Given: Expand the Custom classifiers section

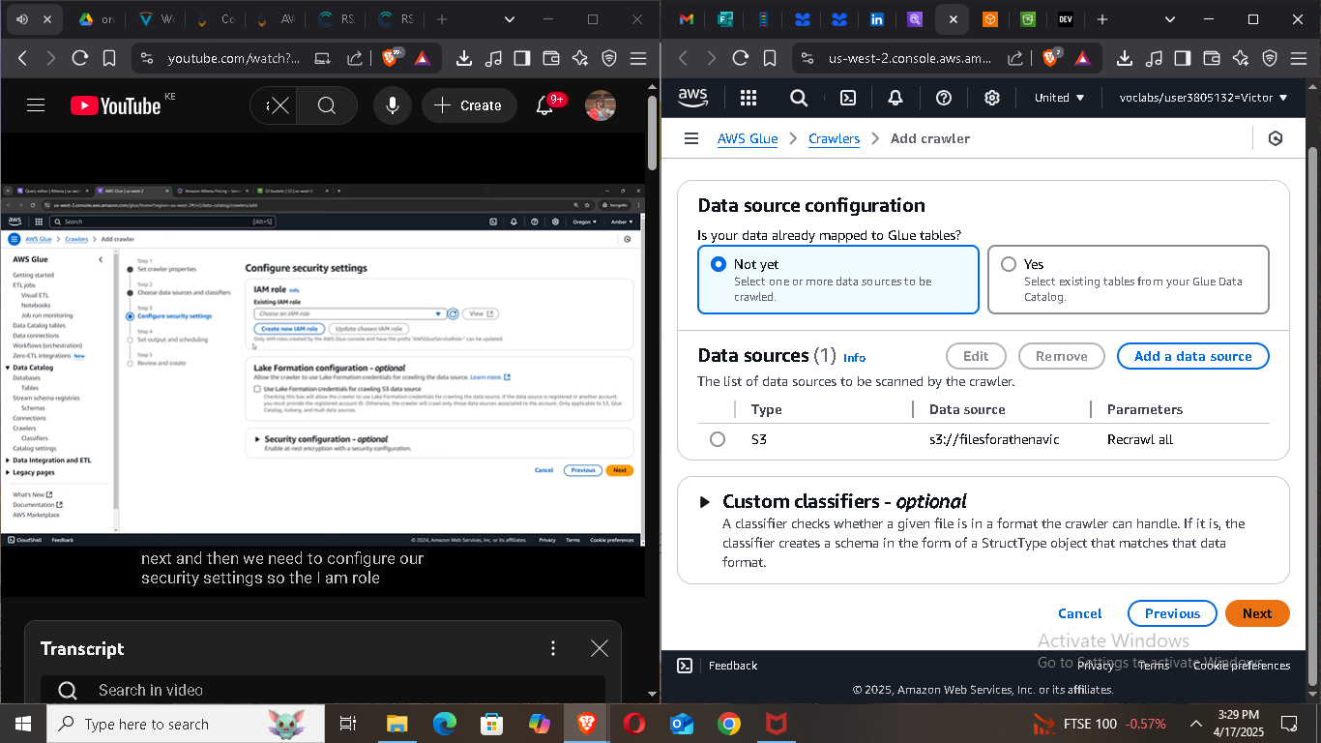Looking at the screenshot, I should (x=705, y=502).
